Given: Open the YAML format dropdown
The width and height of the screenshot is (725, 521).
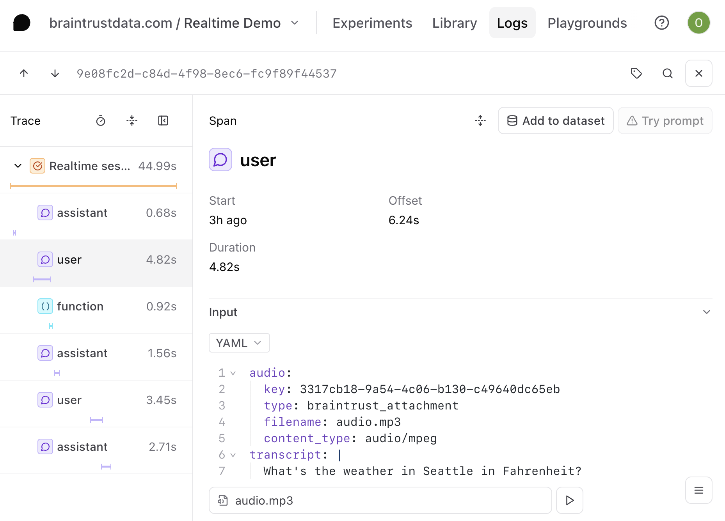Looking at the screenshot, I should pyautogui.click(x=239, y=343).
